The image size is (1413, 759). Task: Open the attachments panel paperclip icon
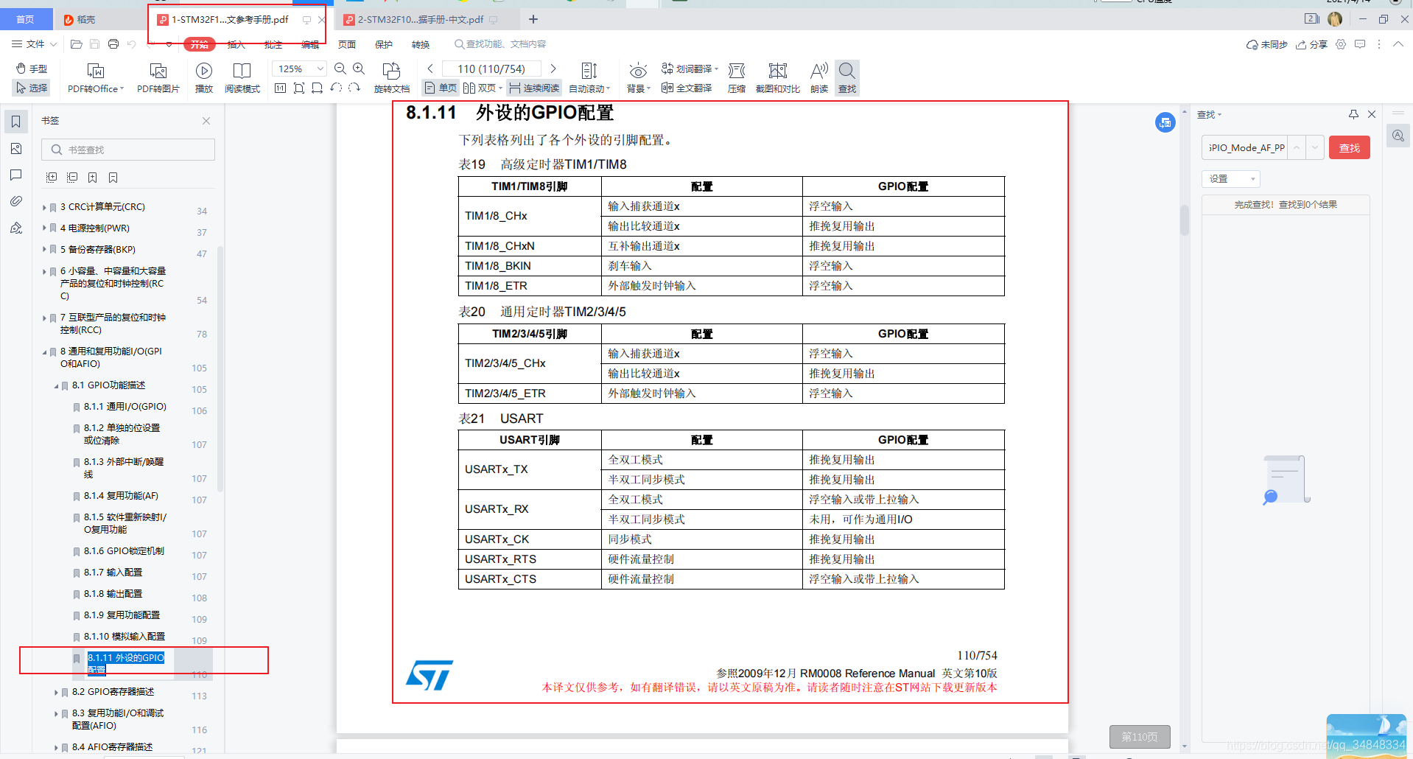pos(16,201)
